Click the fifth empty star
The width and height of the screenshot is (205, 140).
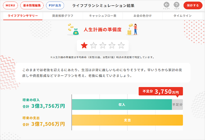(121, 45)
